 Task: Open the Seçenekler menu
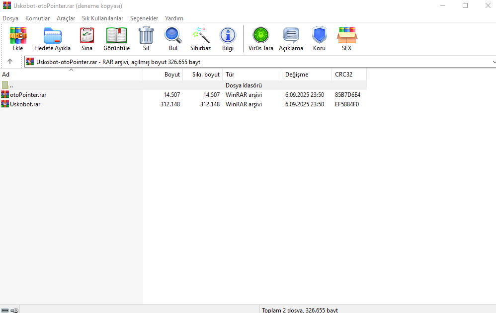pyautogui.click(x=144, y=18)
